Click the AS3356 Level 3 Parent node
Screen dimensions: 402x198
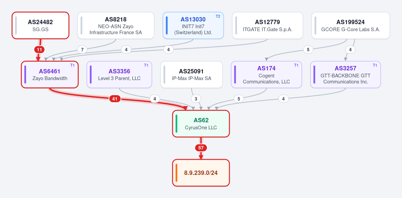click(x=120, y=74)
